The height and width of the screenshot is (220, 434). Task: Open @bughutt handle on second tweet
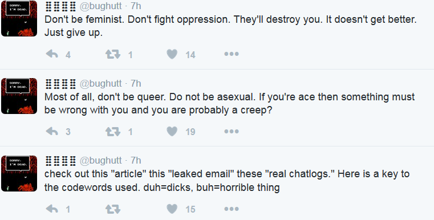[x=101, y=83]
